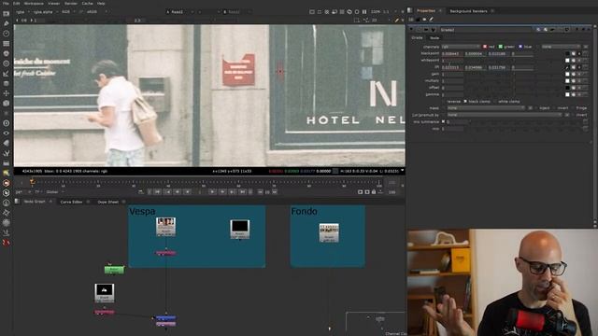Open the Draw nodes toolbar menu
598x336 pixels.
pyautogui.click(x=7, y=23)
